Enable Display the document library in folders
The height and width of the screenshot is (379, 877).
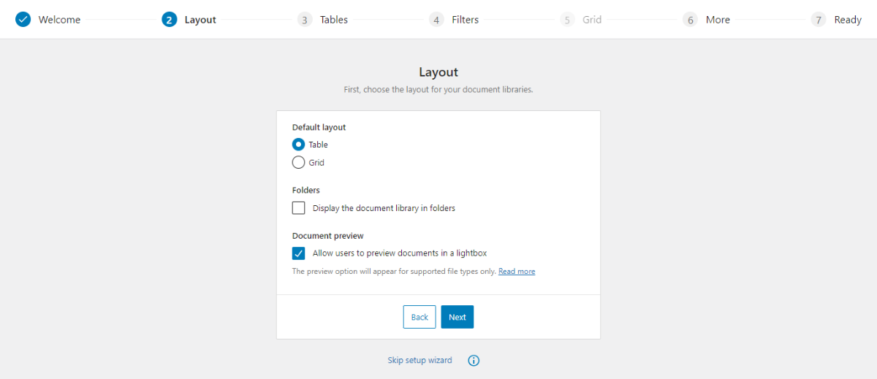pos(298,208)
